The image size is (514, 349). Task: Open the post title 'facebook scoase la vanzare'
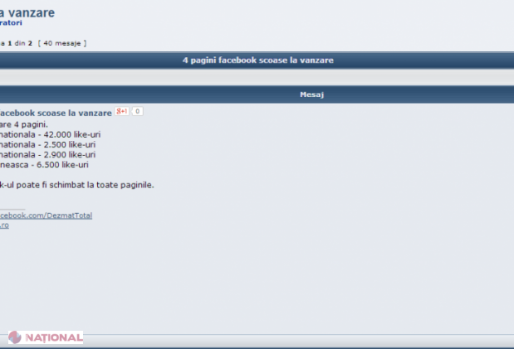tap(56, 113)
